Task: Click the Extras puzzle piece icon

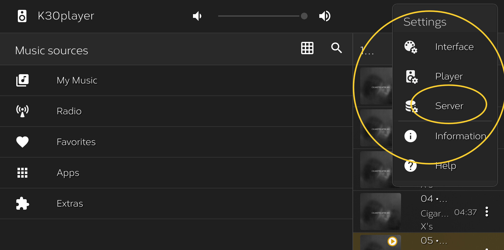Action: point(22,204)
